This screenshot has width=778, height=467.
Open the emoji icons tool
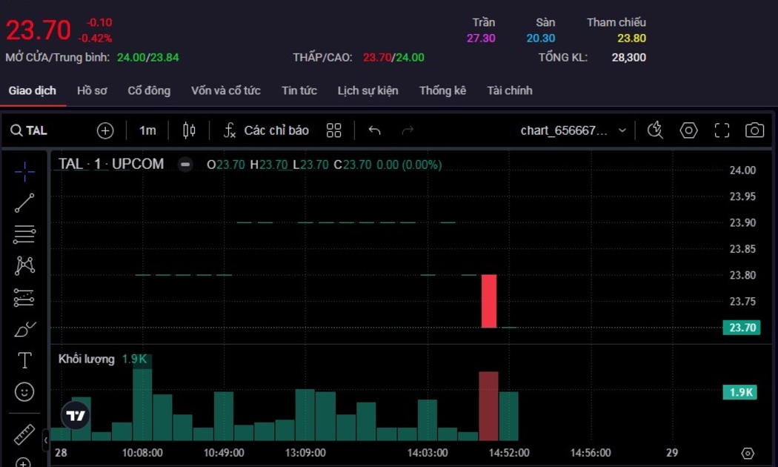click(x=24, y=391)
